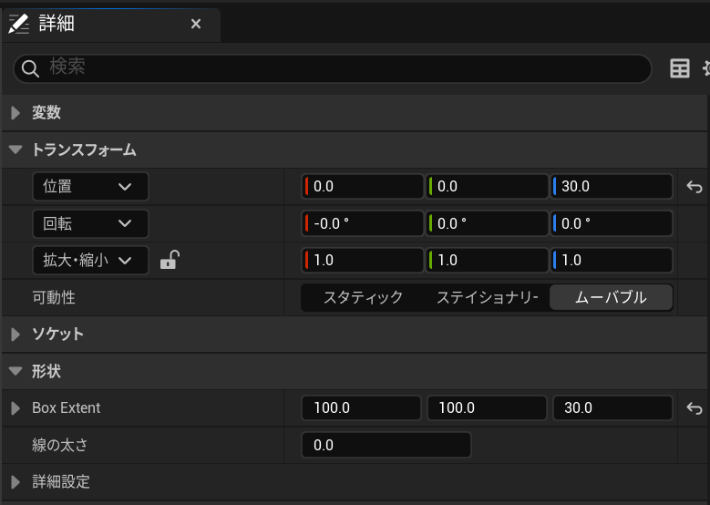Set mobility to ステイショナリー
Viewport: 710px width, 505px height.
tap(487, 297)
